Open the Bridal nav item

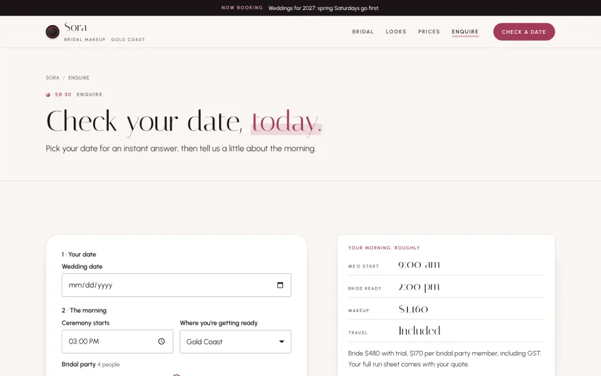coord(363,32)
